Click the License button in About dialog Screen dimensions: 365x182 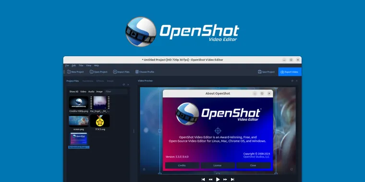(218, 166)
